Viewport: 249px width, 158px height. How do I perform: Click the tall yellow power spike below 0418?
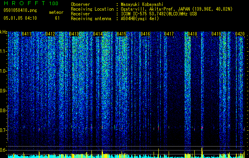[x=202, y=152]
